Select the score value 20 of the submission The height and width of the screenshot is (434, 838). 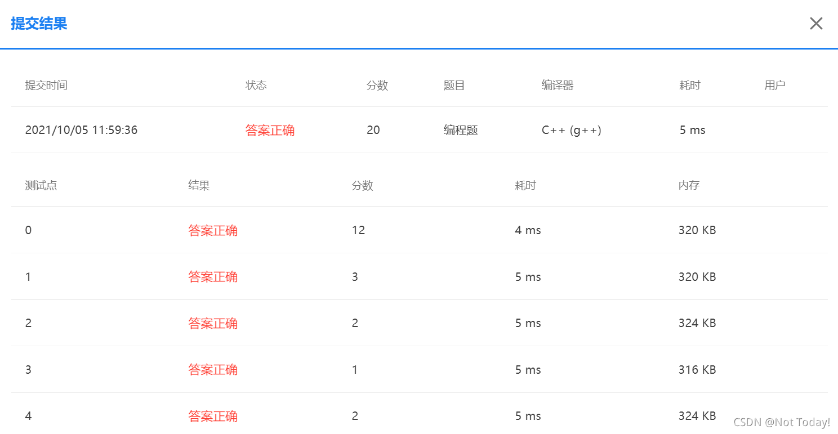tap(373, 130)
